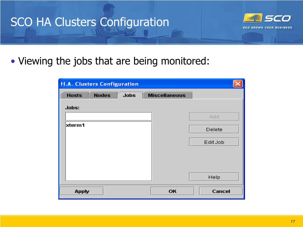The image size is (303, 227).
Task: Confirm with the OK button
Action: tap(173, 191)
